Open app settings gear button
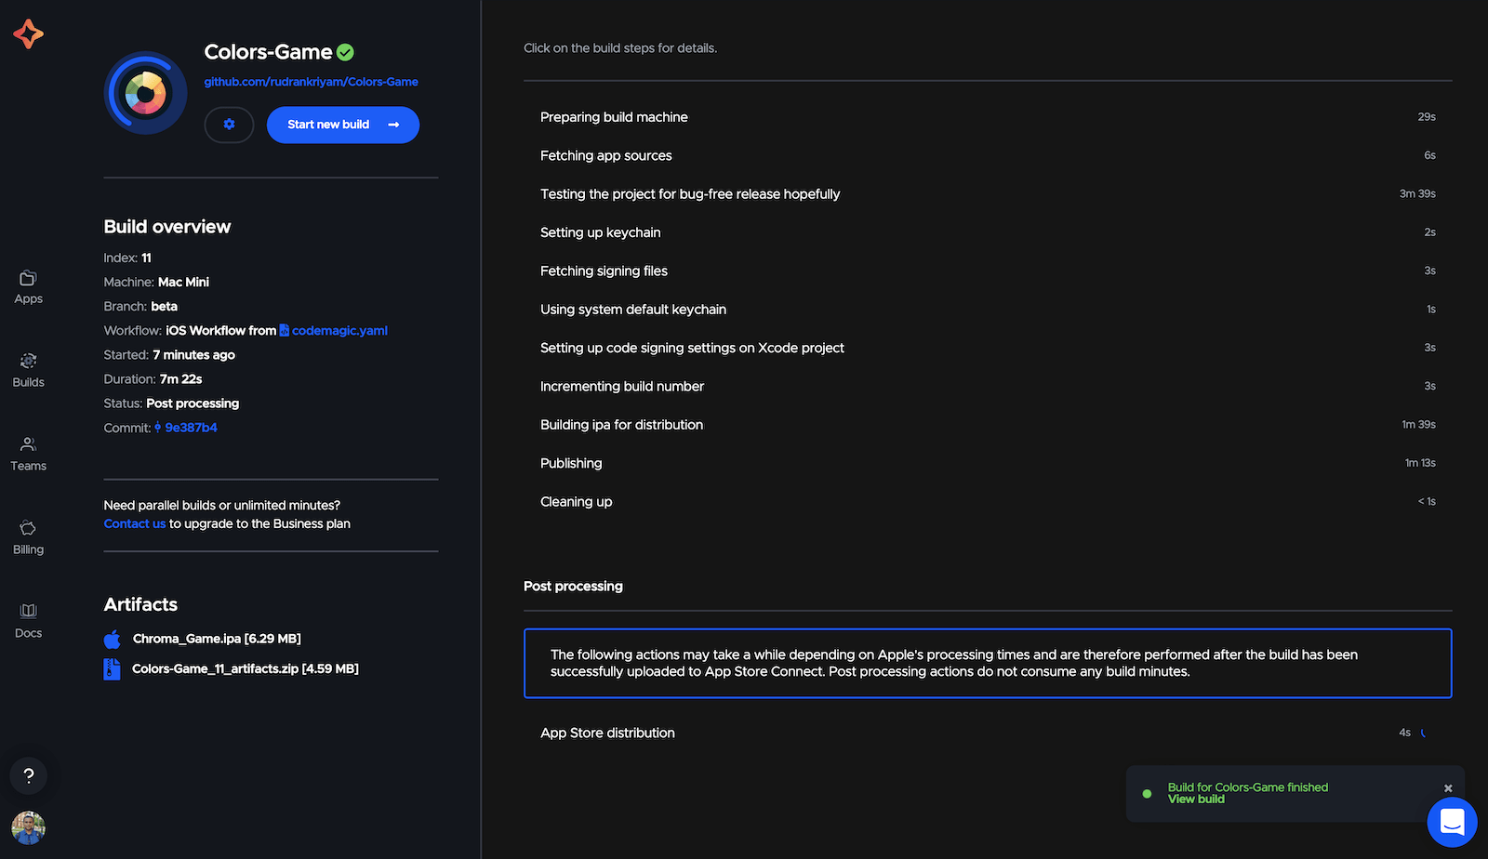This screenshot has height=859, width=1488. click(229, 125)
